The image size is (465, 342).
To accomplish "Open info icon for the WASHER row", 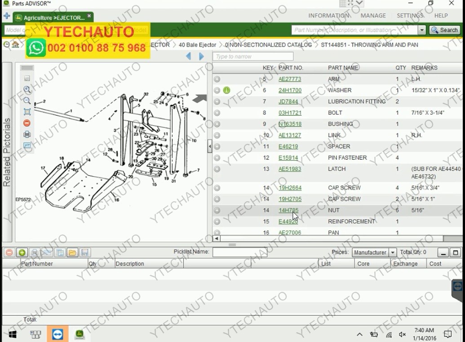I will [226, 91].
